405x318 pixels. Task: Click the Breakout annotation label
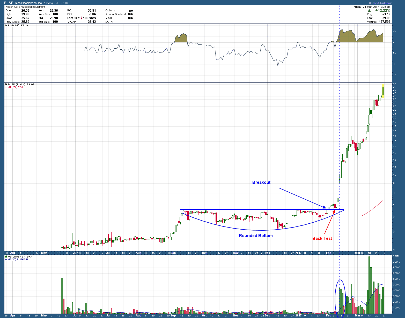261,182
